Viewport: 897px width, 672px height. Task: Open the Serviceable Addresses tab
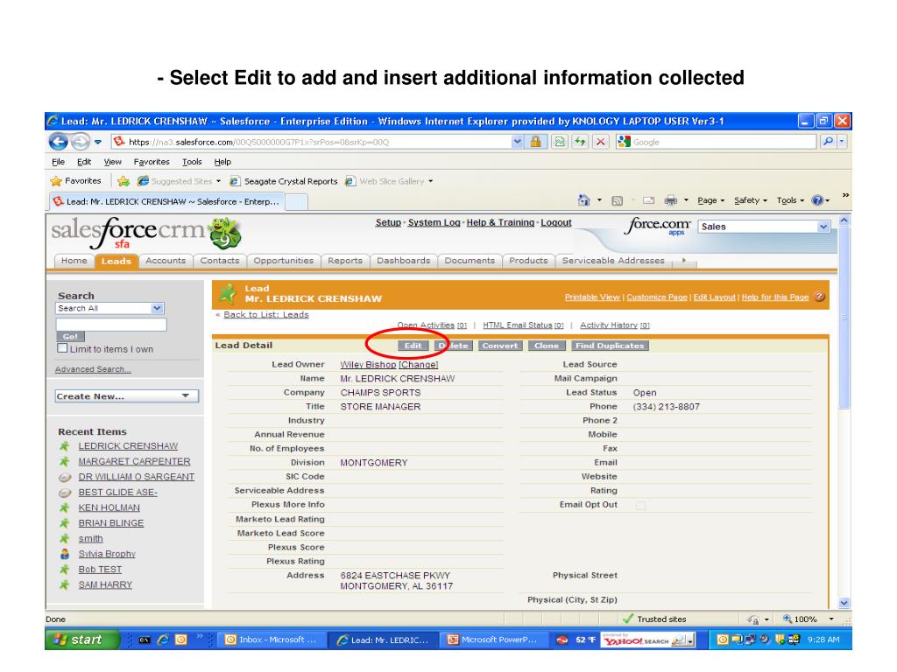(613, 261)
